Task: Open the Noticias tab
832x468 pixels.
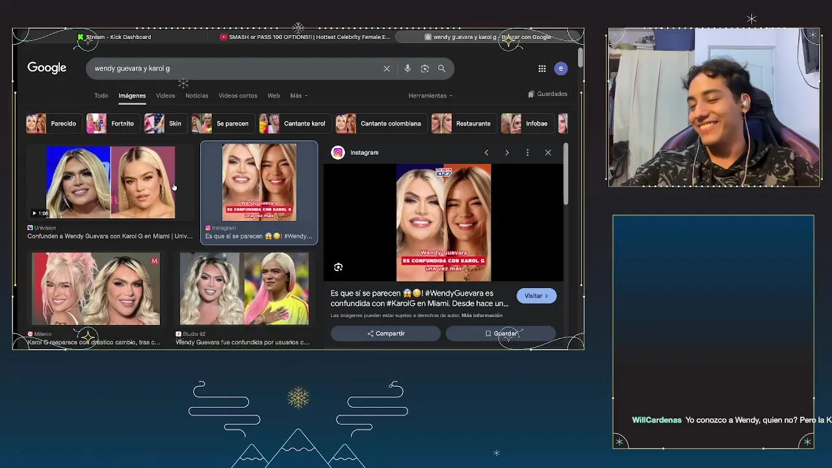Action: 197,96
